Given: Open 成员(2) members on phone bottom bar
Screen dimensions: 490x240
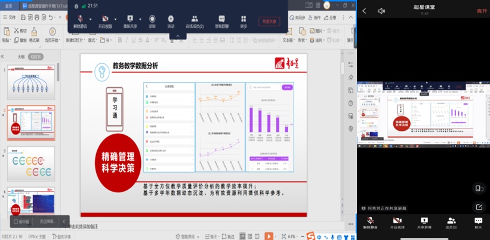Looking at the screenshot, I should pos(451,223).
